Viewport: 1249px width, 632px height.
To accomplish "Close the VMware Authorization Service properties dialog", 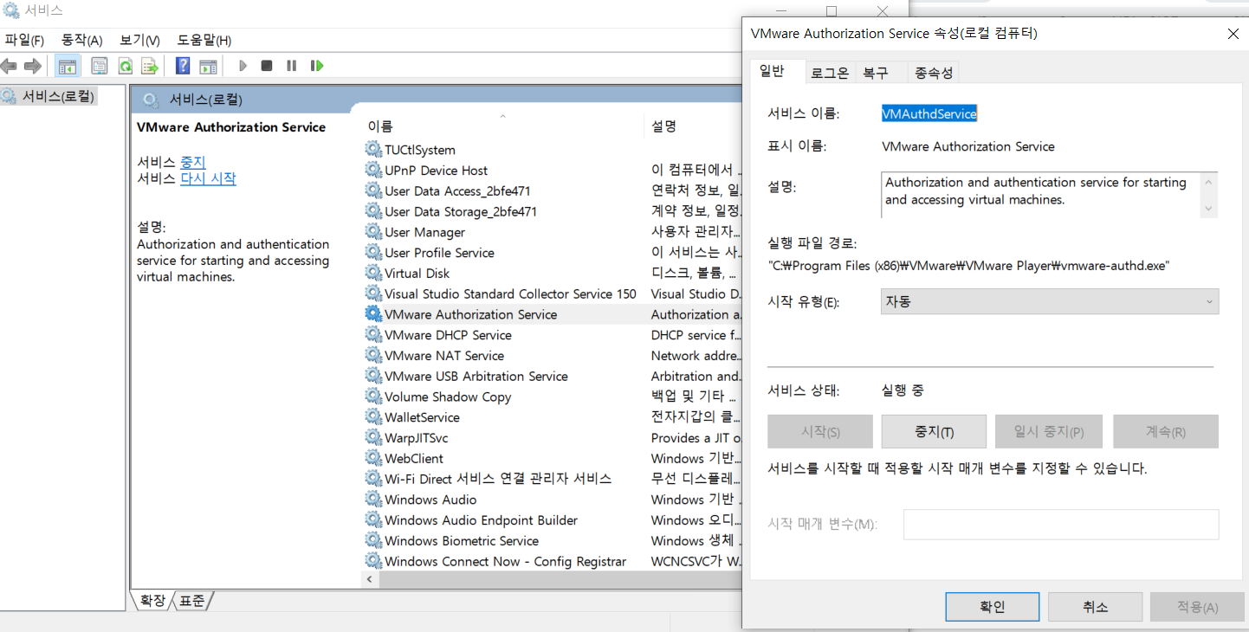I will pos(1233,34).
